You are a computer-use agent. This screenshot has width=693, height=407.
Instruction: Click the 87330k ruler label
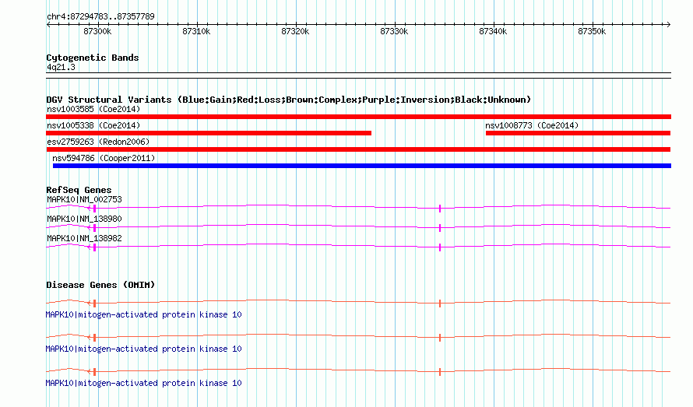pos(394,31)
